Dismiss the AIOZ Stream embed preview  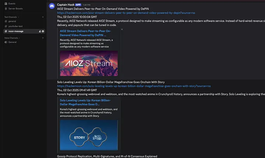(122, 29)
